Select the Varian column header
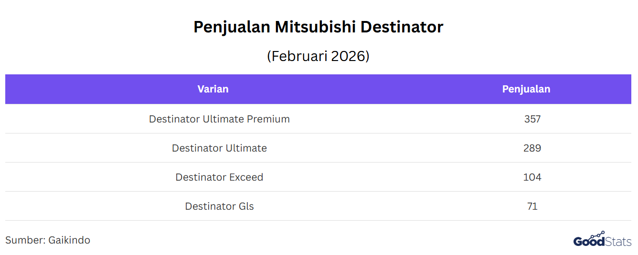This screenshot has height=255, width=638. click(x=213, y=89)
